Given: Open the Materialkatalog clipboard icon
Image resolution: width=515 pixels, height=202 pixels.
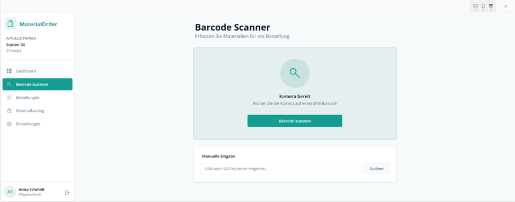Looking at the screenshot, I should pos(9,111).
